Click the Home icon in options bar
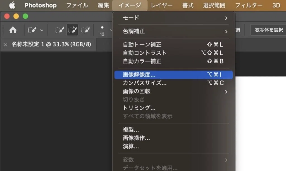The height and width of the screenshot is (171, 286). click(13, 30)
